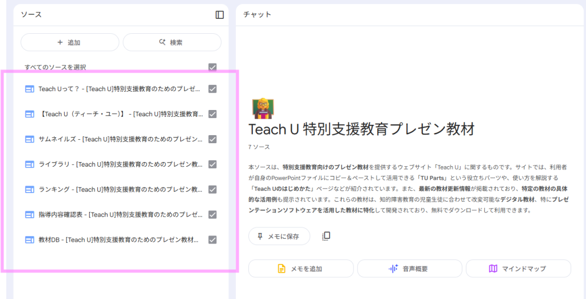Toggle the すべてのソースを選択 checkbox
Viewport: 586px width, 299px height.
212,68
